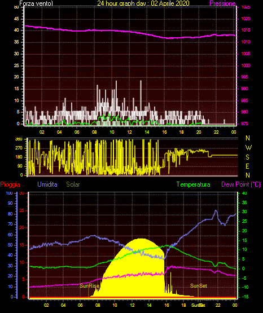Click the "1010" pressure axis value
The height and width of the screenshot is (313, 263).
click(x=246, y=42)
